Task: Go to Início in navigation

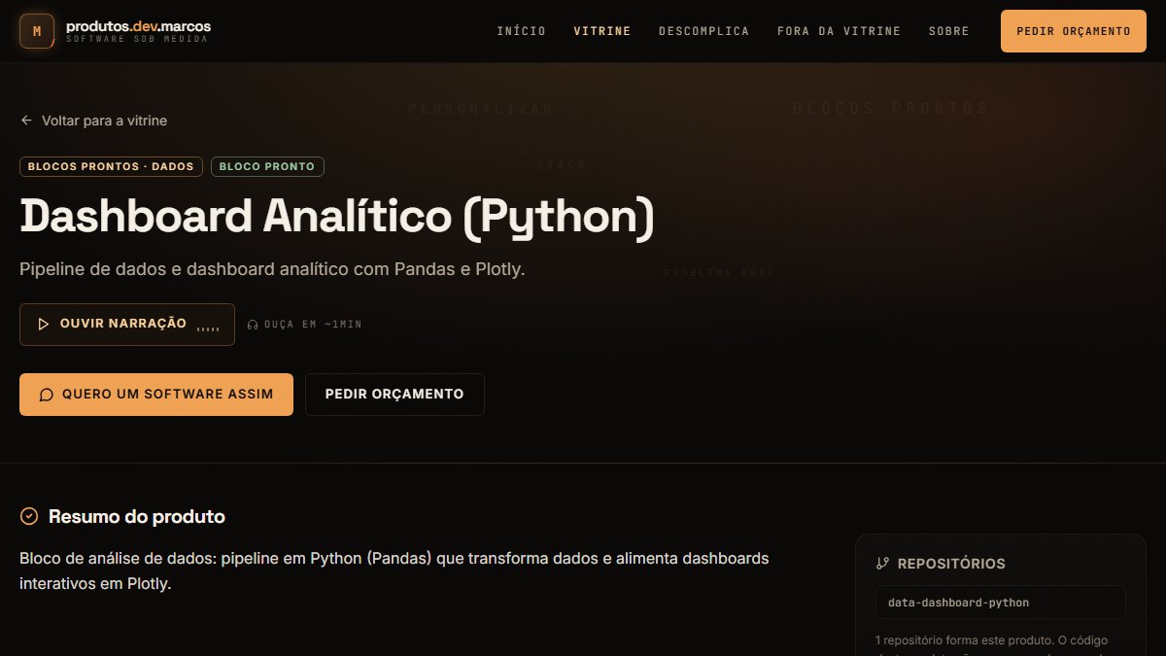Action: click(x=521, y=31)
